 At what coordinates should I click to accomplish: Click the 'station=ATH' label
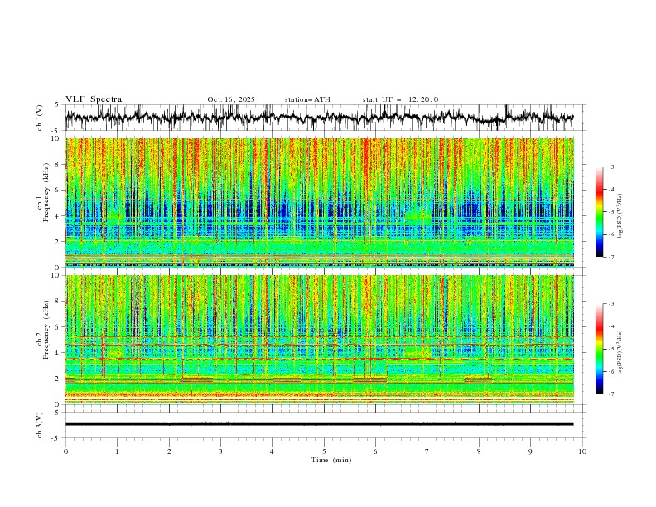(307, 99)
